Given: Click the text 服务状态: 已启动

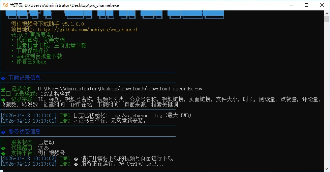Looking at the screenshot, I should pyautogui.click(x=32, y=142).
